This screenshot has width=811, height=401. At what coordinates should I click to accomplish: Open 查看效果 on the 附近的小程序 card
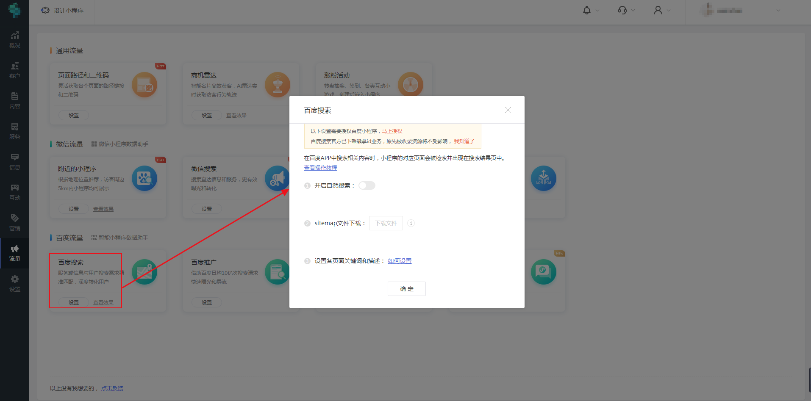(x=103, y=209)
